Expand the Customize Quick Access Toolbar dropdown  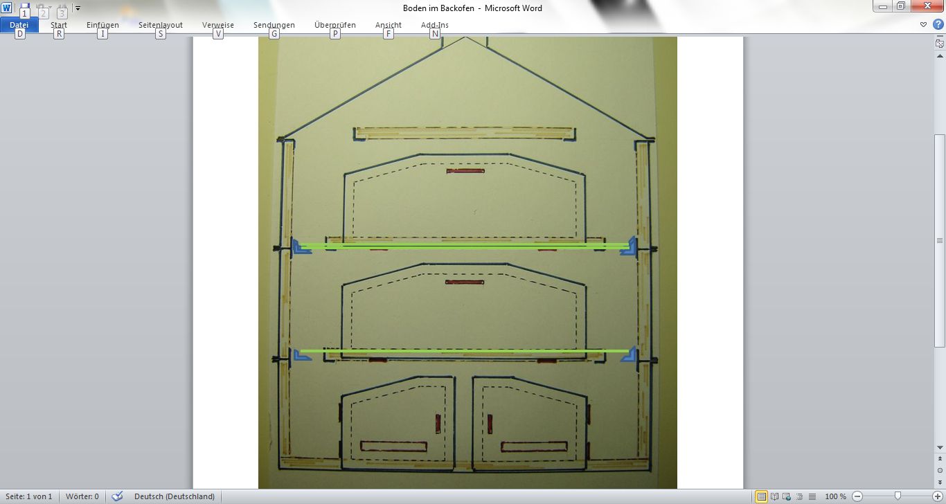point(78,8)
